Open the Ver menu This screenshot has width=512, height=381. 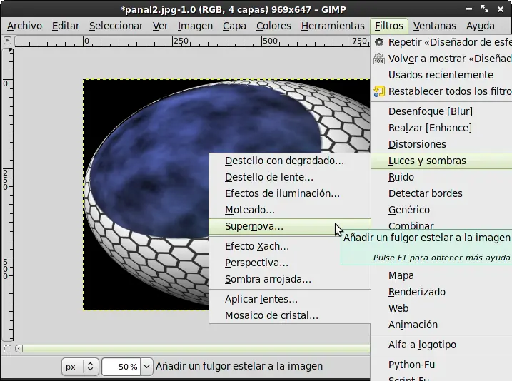160,26
